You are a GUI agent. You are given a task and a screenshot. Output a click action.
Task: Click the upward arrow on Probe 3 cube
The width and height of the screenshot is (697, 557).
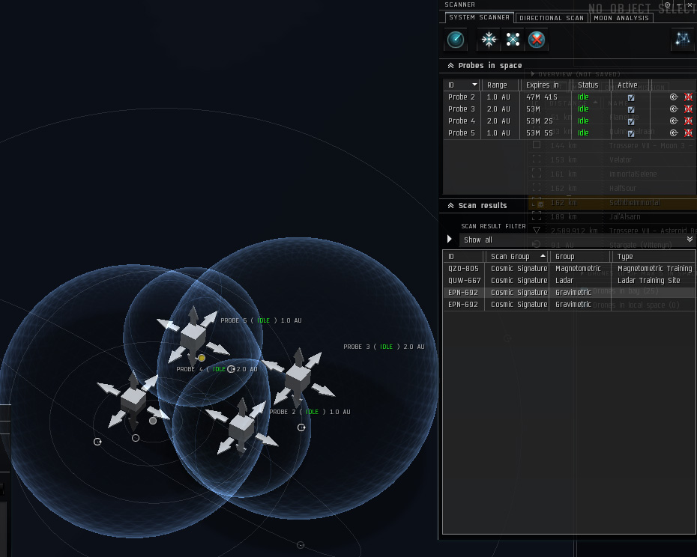(x=299, y=356)
